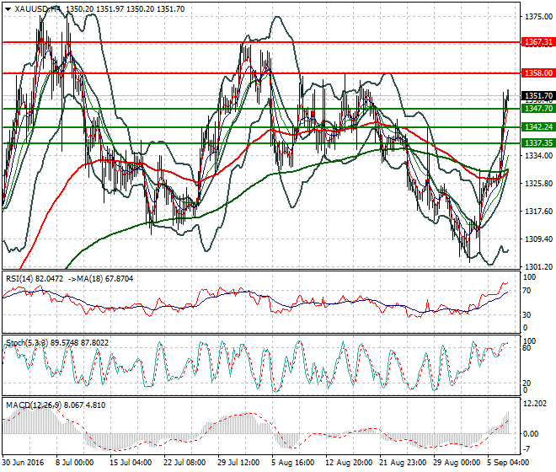Click the 1375.00 price scale value

[537, 16]
